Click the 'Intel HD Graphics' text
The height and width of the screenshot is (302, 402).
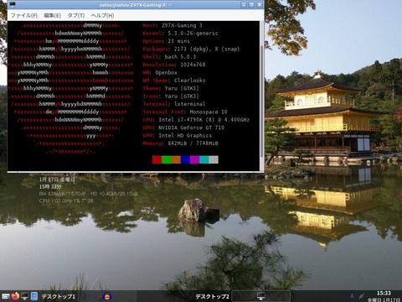(185, 135)
